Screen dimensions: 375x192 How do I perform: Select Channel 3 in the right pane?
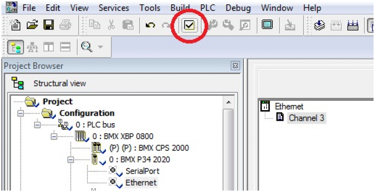tap(307, 118)
